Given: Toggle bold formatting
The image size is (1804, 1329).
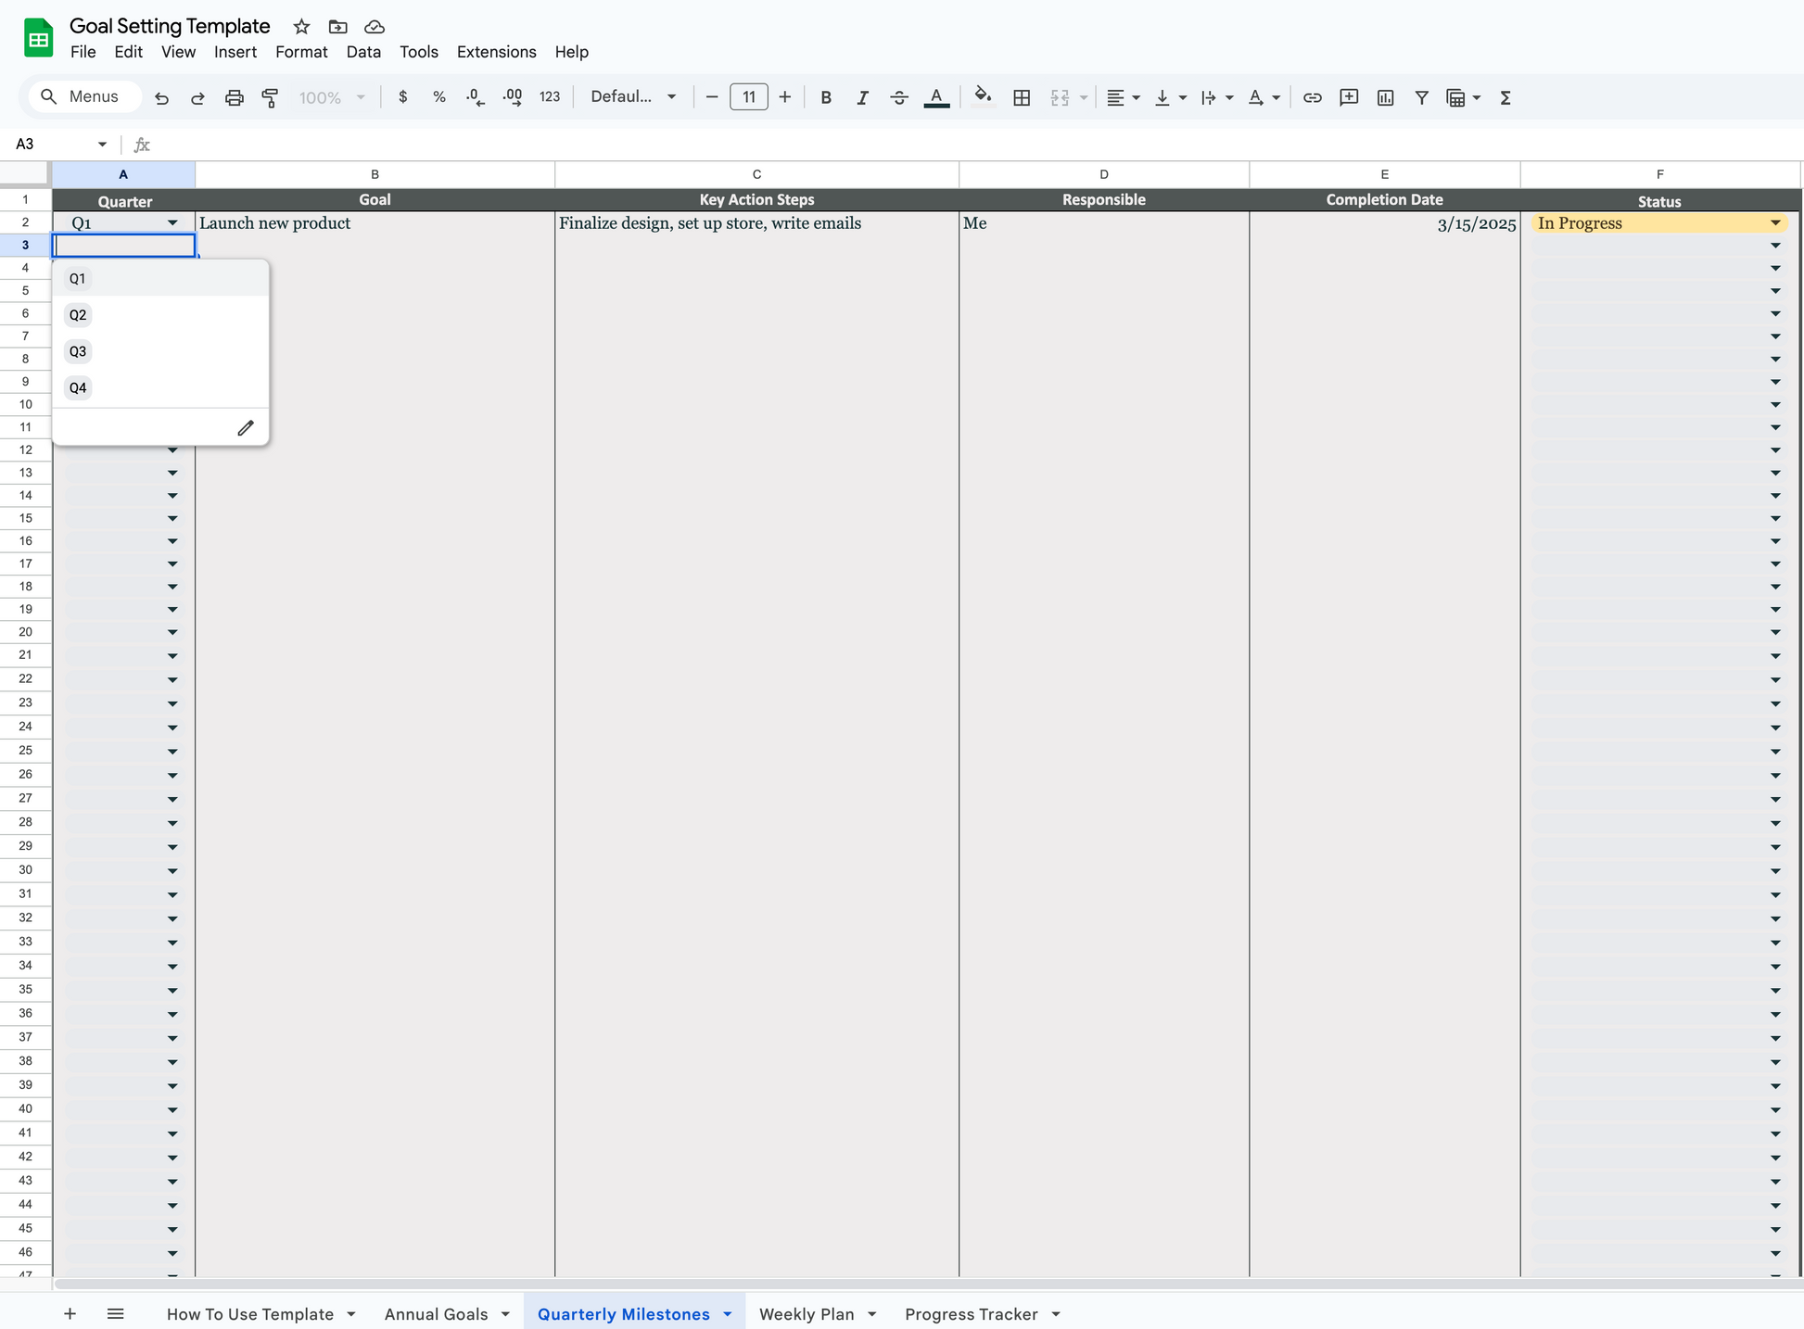Looking at the screenshot, I should pos(826,97).
